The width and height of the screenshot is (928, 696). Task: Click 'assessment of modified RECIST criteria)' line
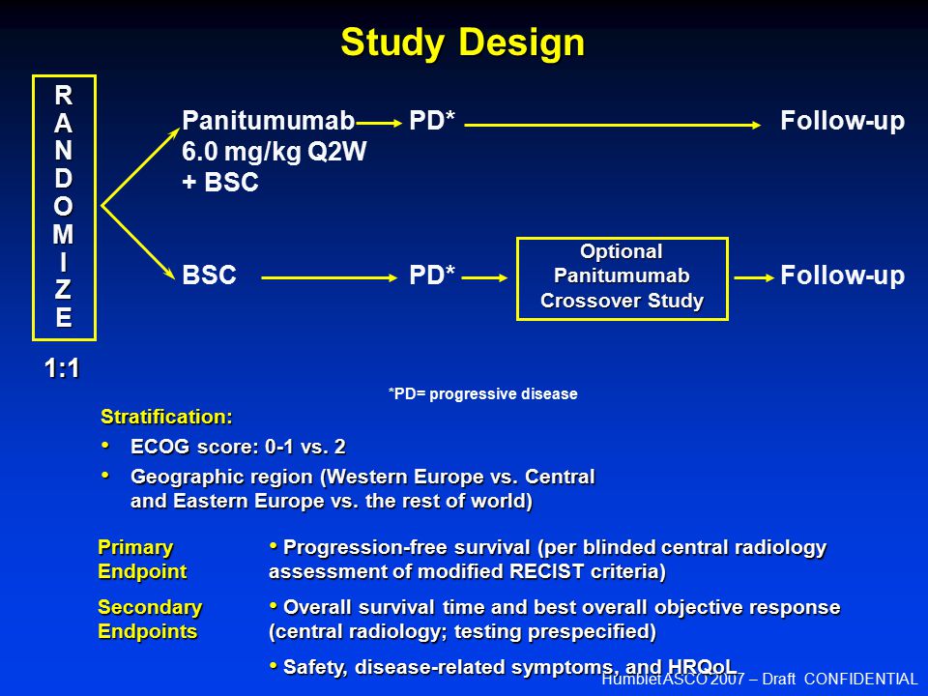pos(467,571)
